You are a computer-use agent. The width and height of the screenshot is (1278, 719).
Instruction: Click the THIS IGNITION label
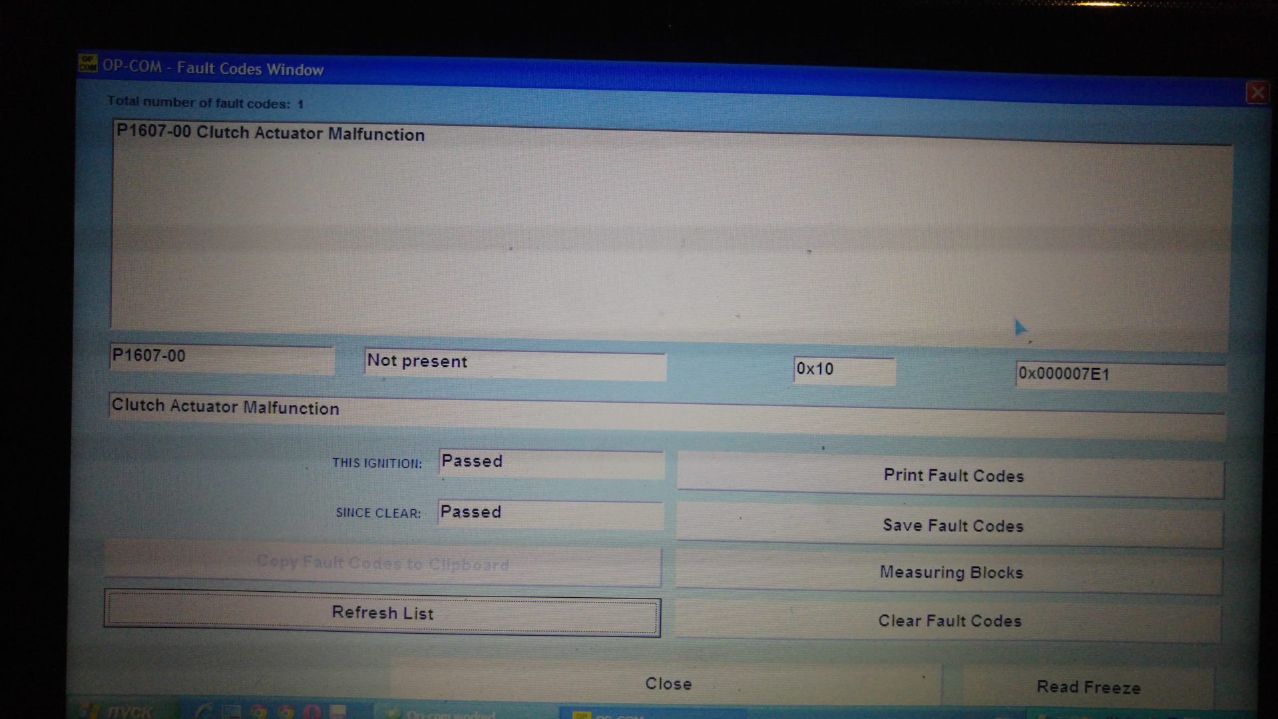377,463
